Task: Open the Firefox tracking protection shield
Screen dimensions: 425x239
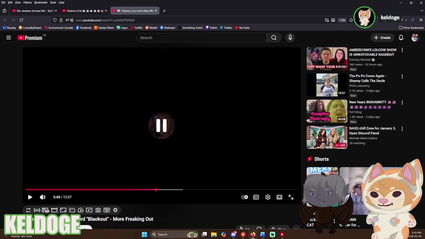Action: (x=55, y=20)
